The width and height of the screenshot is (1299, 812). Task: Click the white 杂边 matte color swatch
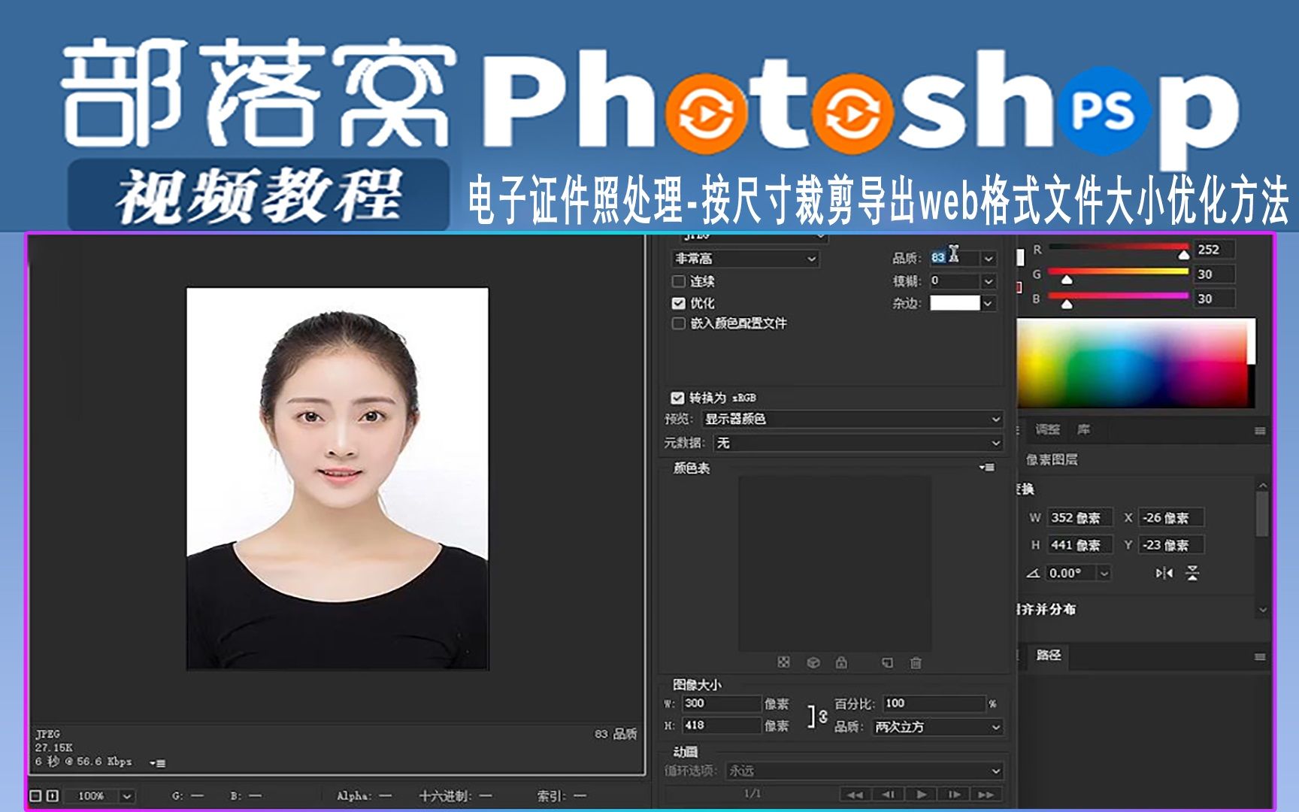point(955,302)
